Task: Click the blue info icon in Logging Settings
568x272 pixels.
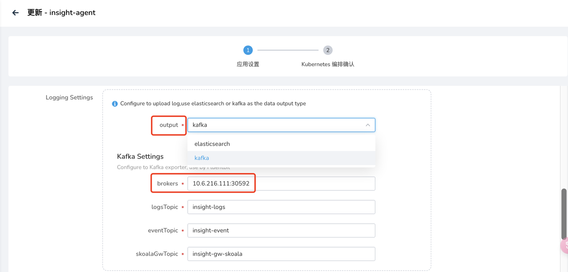Action: coord(114,104)
